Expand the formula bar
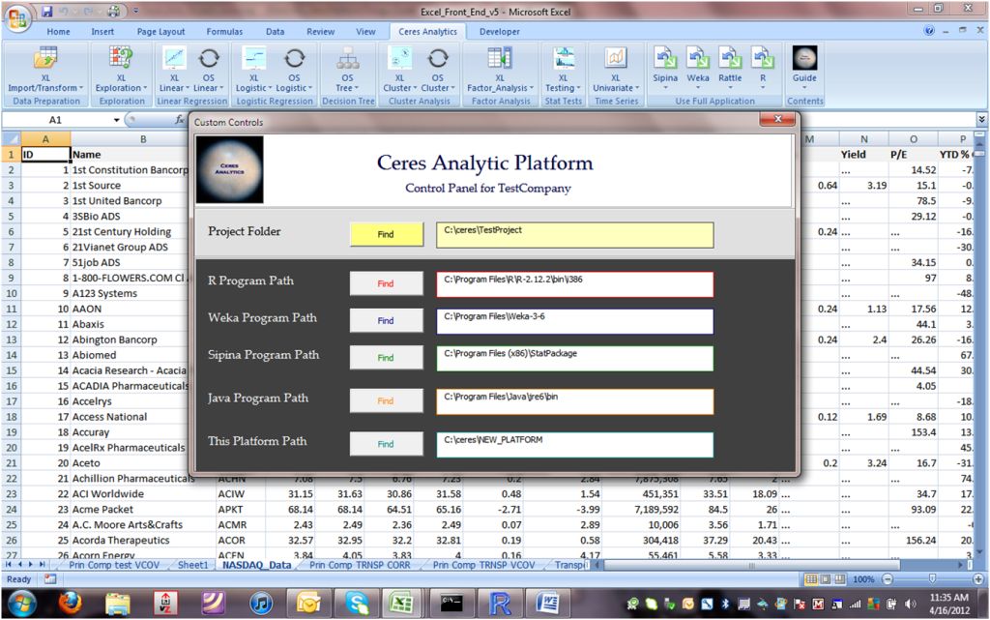Image resolution: width=990 pixels, height=620 pixels. (x=981, y=119)
